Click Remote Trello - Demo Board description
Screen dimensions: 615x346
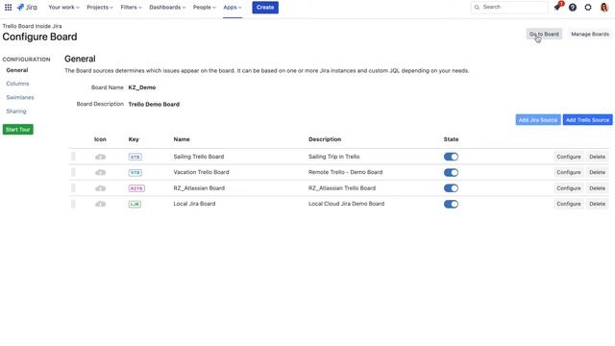(346, 172)
